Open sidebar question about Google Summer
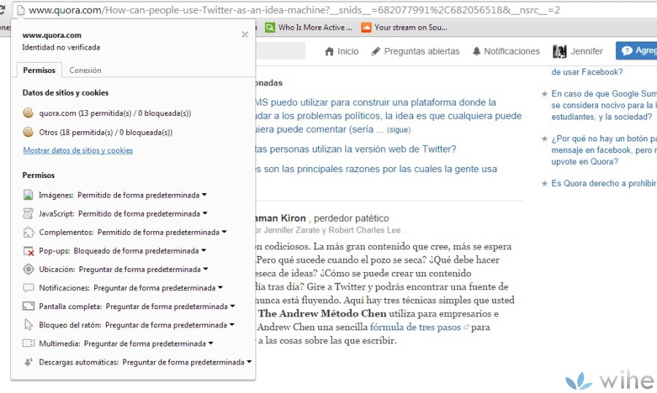The height and width of the screenshot is (393, 657). pos(604,105)
